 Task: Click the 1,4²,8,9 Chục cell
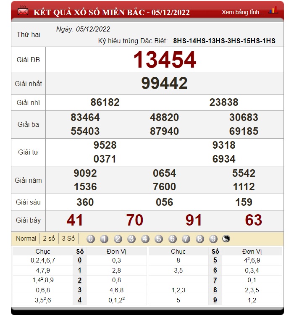pos(43,280)
